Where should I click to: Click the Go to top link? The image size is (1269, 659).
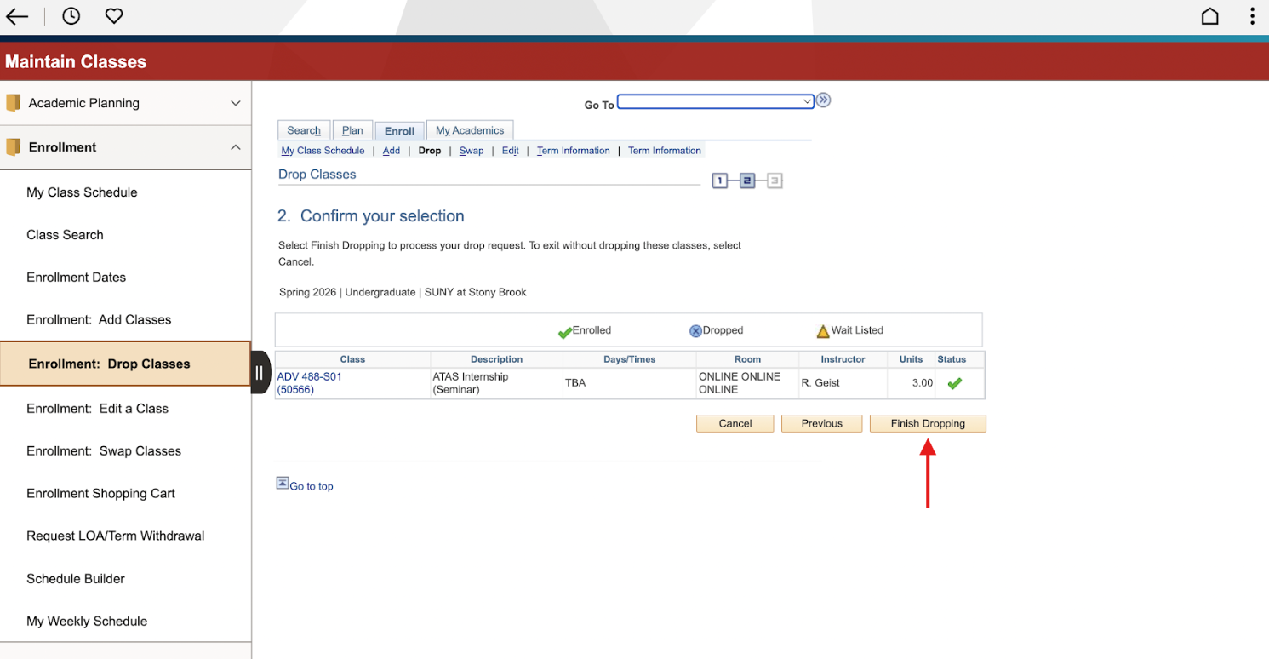[312, 487]
